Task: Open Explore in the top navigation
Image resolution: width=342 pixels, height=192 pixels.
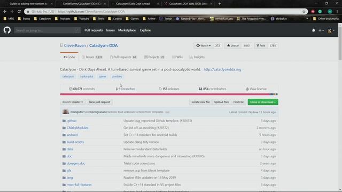Action: click(x=145, y=30)
